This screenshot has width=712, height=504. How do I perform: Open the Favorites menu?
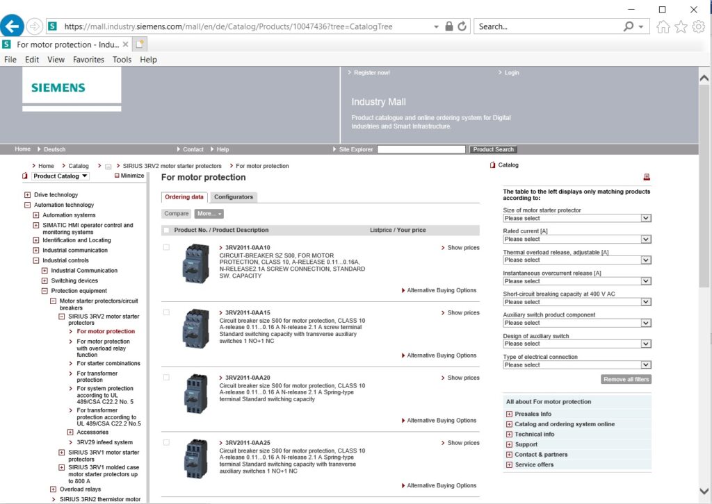(88, 60)
